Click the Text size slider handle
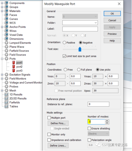The width and height of the screenshot is (132, 151). tap(80, 49)
